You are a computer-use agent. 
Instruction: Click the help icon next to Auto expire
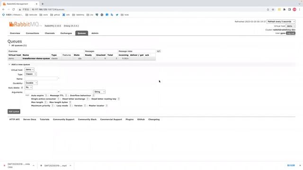pyautogui.click(x=46, y=95)
